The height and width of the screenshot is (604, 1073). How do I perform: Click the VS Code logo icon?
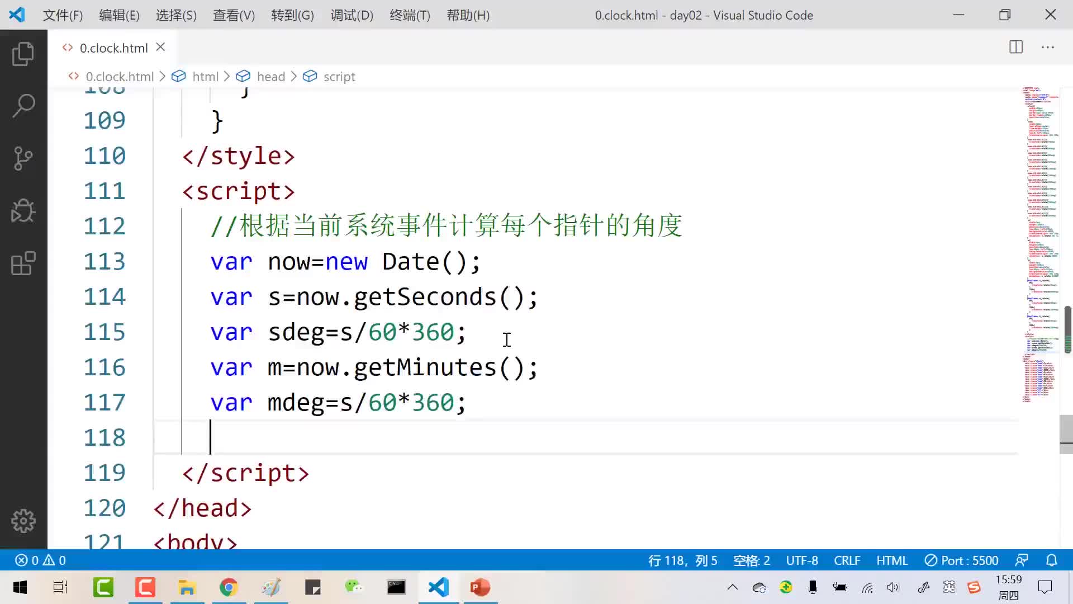pos(17,15)
